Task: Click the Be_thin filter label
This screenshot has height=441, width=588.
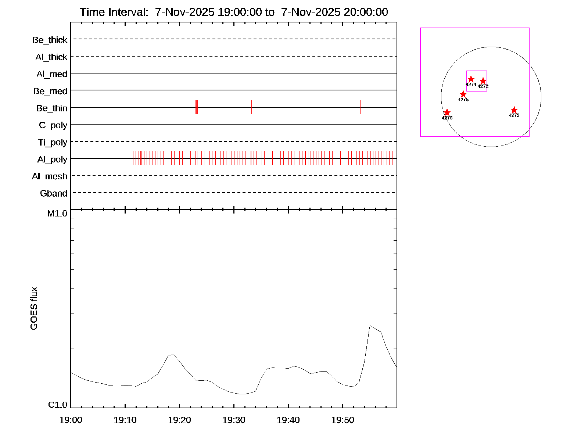Action: point(52,108)
